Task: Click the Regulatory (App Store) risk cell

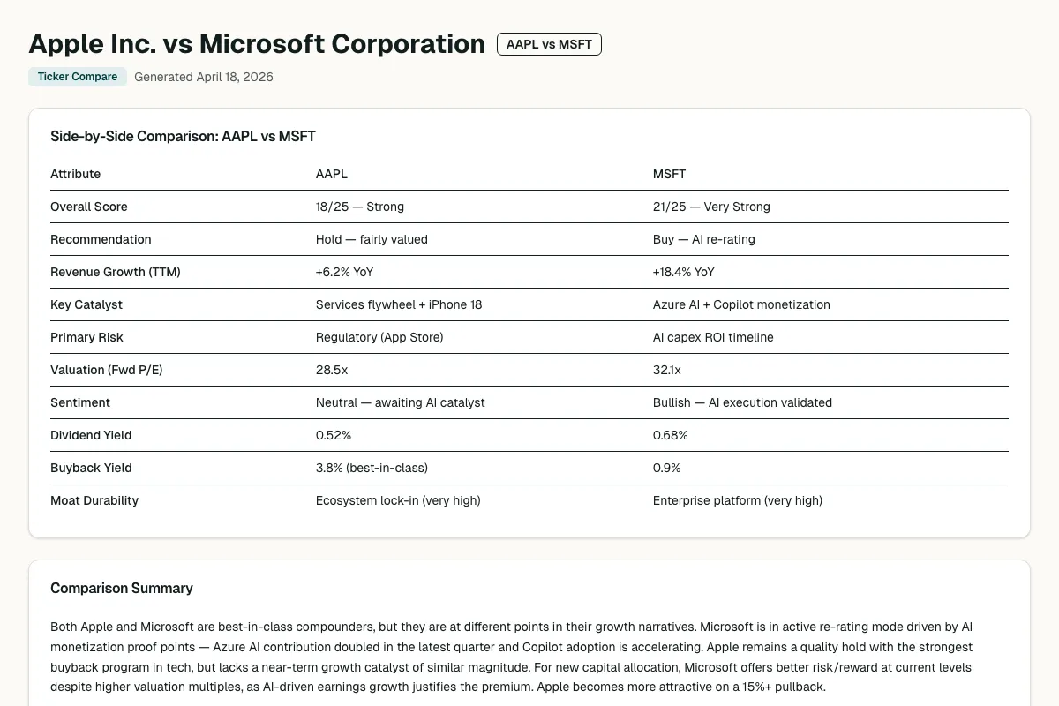Action: [379, 337]
